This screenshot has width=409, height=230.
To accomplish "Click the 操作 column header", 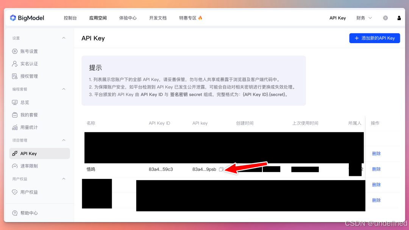I will (375, 123).
